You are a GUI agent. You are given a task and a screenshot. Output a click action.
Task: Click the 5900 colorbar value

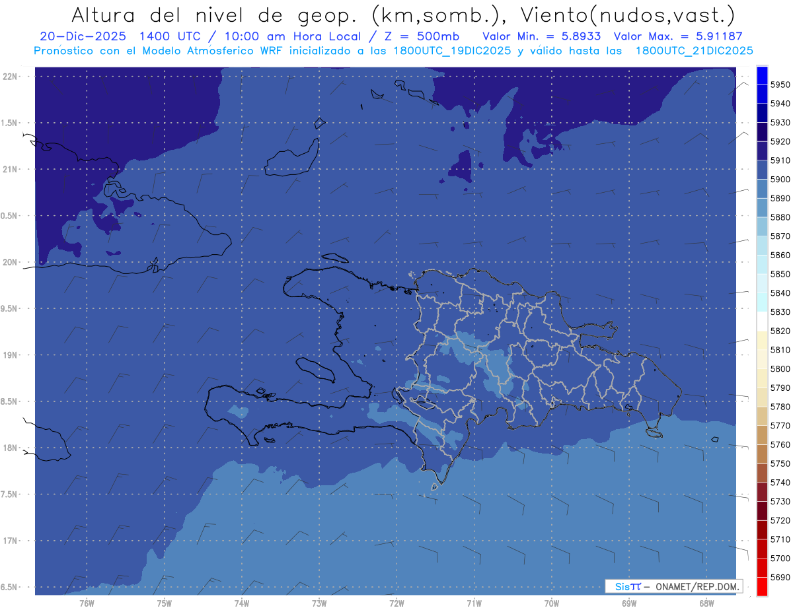(x=780, y=180)
